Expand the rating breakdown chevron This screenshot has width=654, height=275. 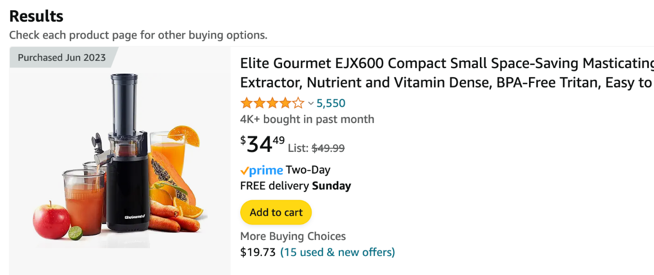(311, 104)
